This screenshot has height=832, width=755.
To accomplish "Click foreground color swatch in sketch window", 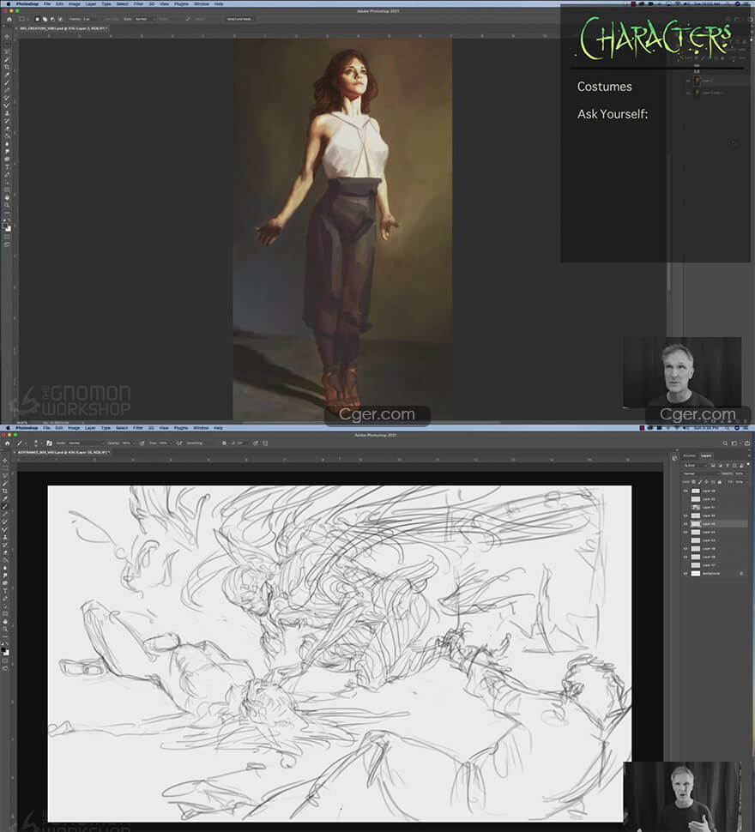I will coord(3,649).
